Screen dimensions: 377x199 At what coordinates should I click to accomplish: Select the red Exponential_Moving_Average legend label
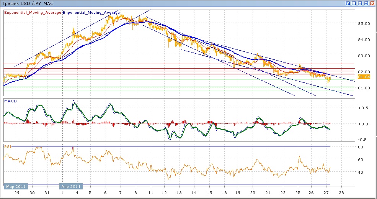[x=33, y=13]
